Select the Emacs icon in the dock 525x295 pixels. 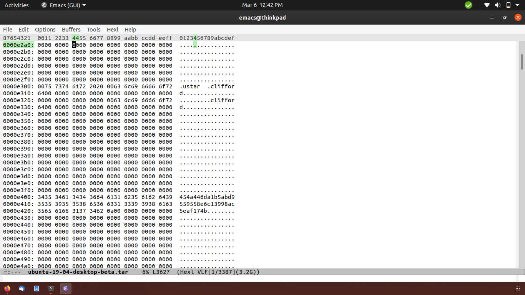click(x=66, y=288)
